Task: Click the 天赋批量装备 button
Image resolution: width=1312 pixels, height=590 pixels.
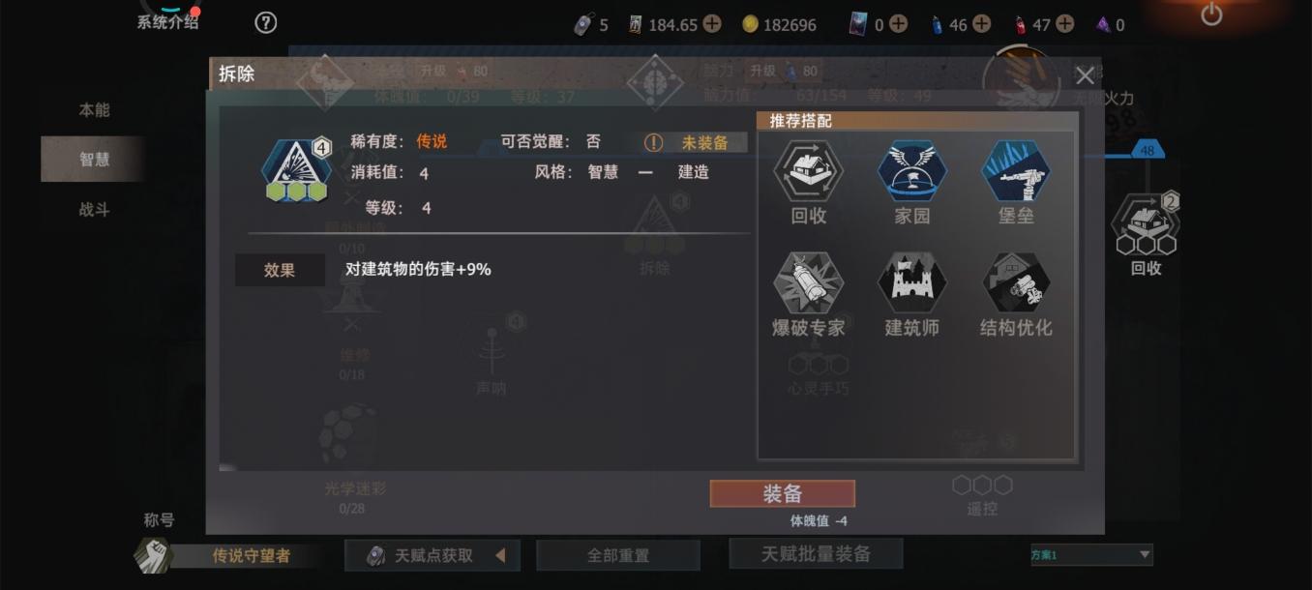Action: pyautogui.click(x=816, y=553)
